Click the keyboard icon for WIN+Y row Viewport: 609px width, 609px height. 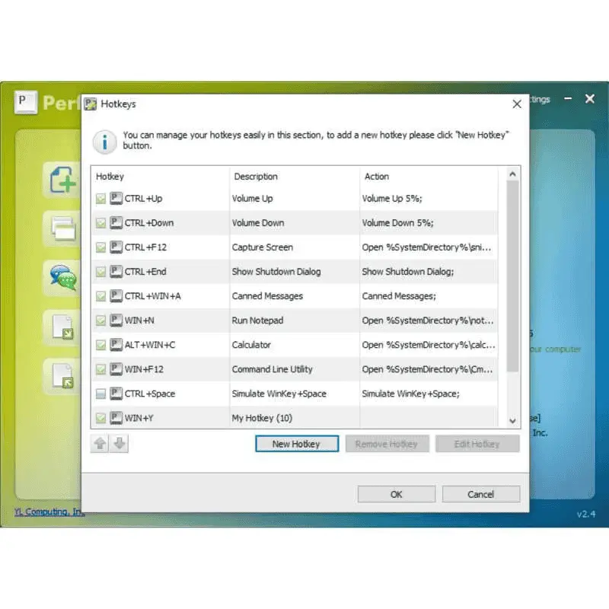(x=116, y=418)
